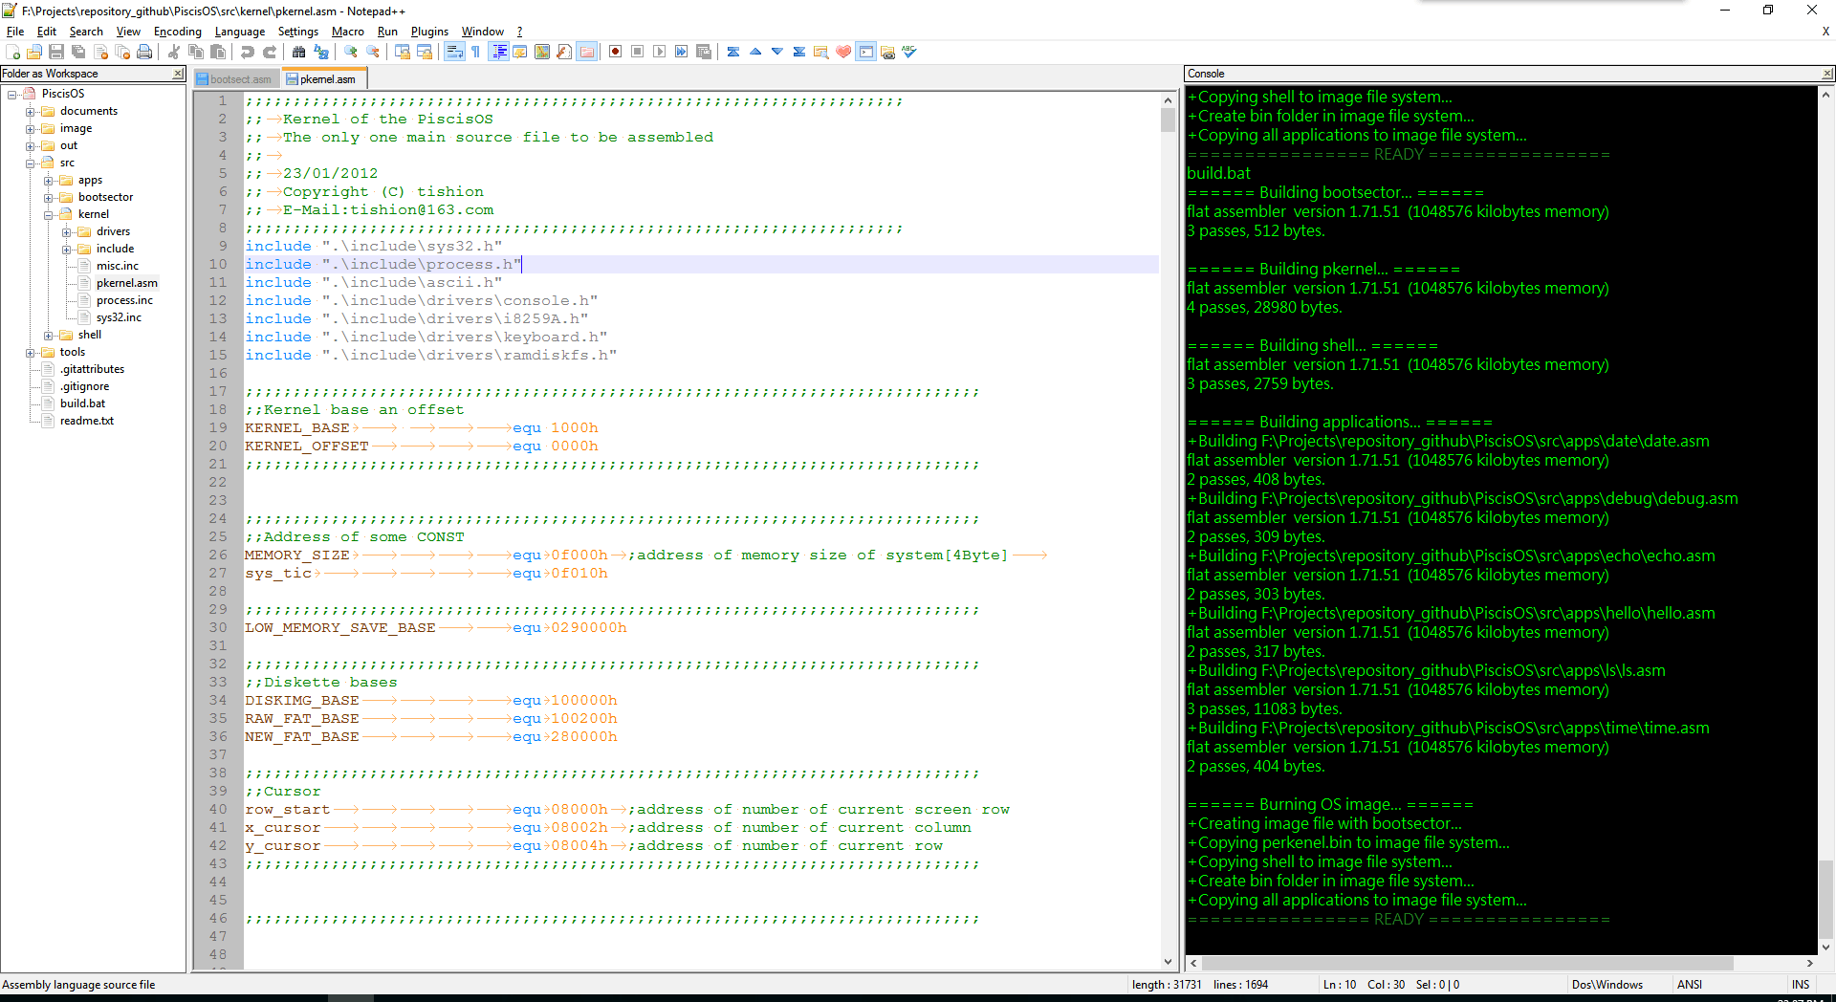
Task: Select process.inc in the file tree
Action: click(124, 300)
